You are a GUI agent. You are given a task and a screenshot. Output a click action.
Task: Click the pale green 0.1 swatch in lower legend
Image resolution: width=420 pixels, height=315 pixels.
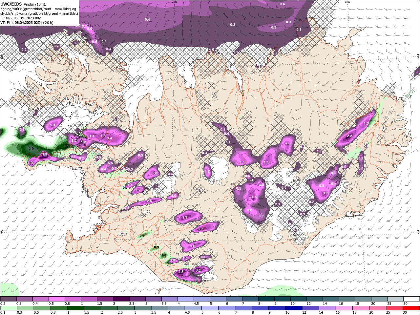coord(9,308)
